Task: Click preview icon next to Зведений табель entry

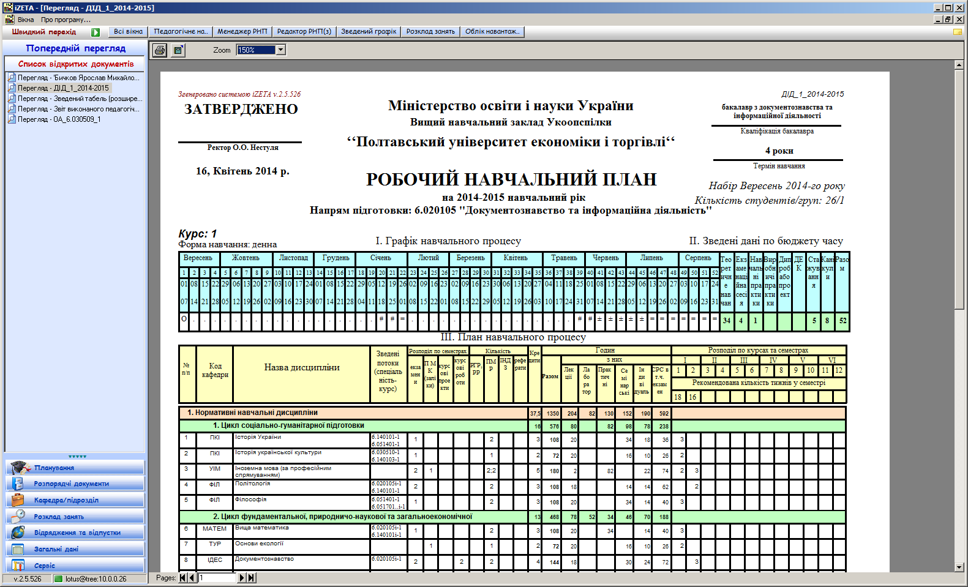Action: pos(12,99)
